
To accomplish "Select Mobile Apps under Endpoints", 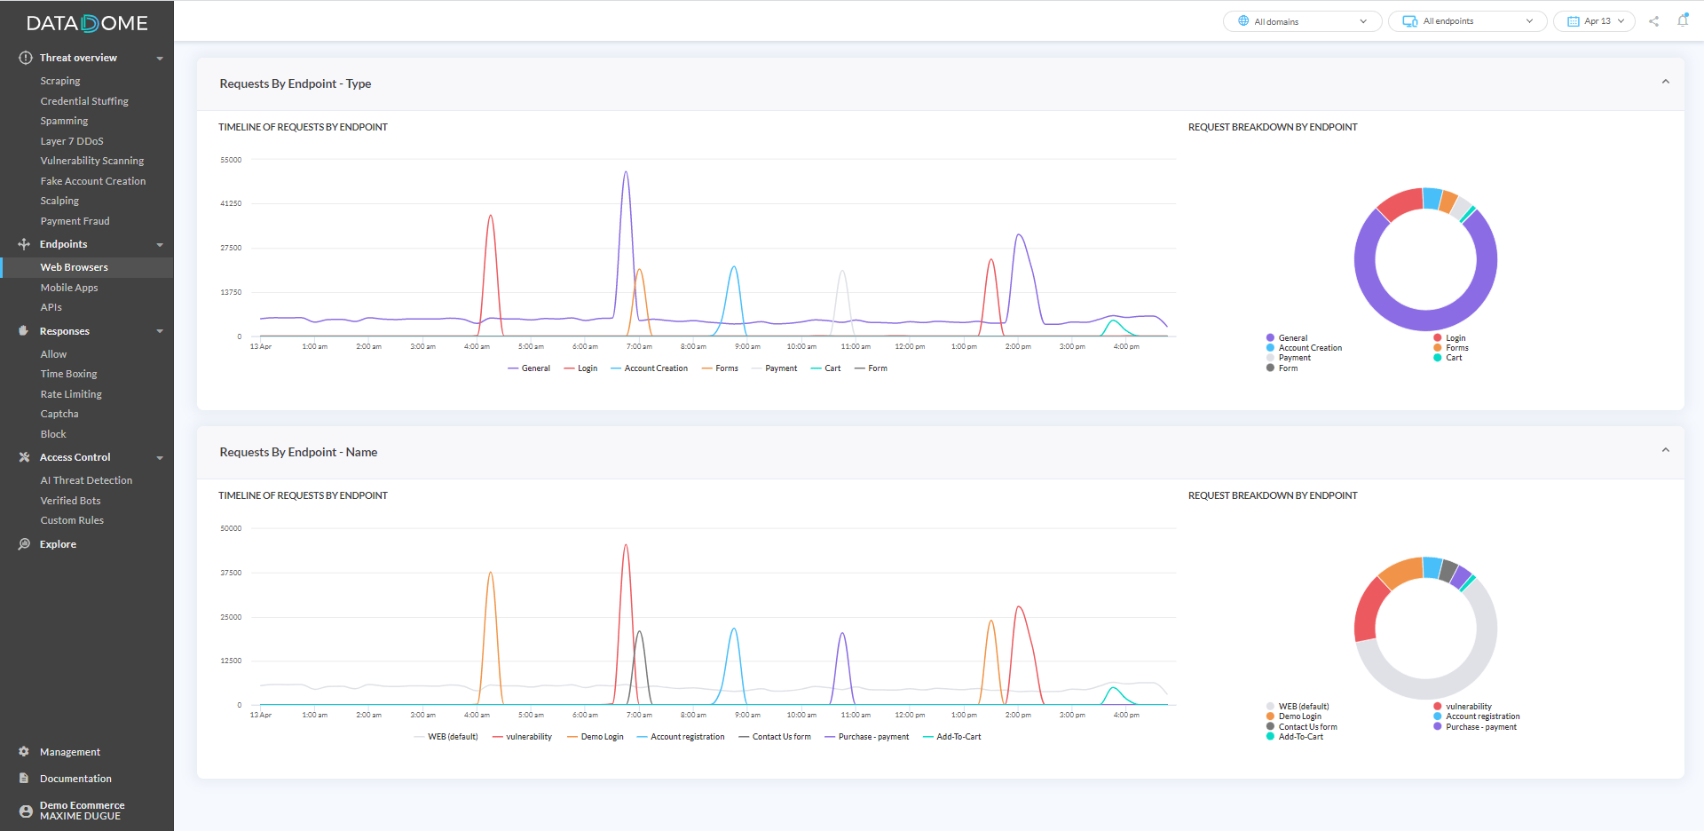I will 69,287.
